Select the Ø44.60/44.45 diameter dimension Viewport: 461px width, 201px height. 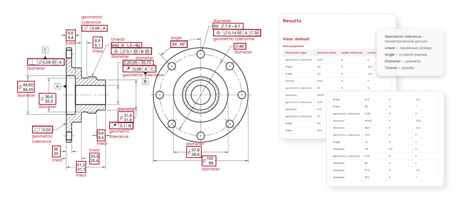(x=26, y=87)
